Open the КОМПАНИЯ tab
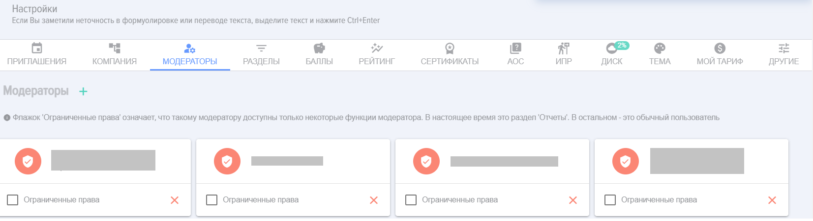Screen dimensions: 813x221 click(115, 55)
